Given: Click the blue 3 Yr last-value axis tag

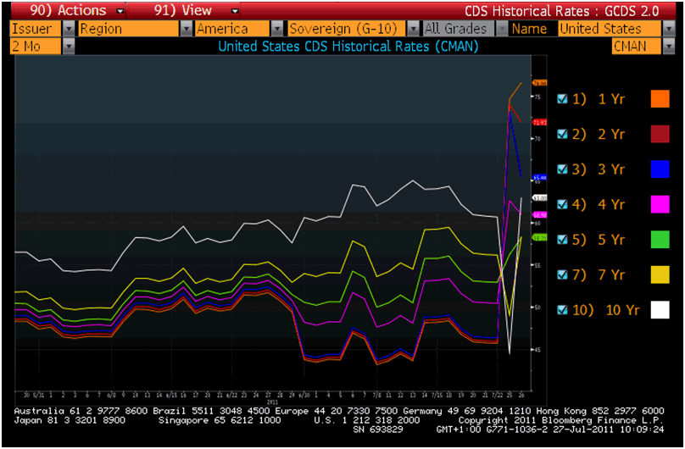Looking at the screenshot, I should click(539, 178).
